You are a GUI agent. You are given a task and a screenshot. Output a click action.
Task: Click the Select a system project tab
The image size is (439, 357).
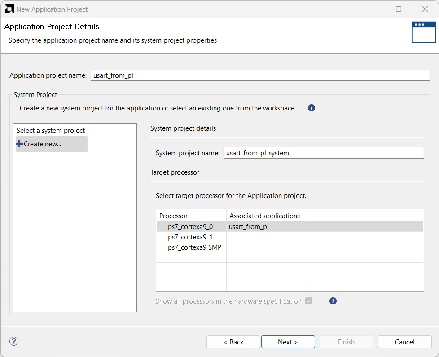click(51, 131)
